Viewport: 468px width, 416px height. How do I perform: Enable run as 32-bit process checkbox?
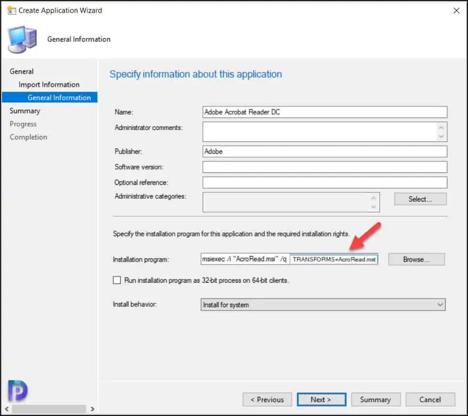click(117, 280)
